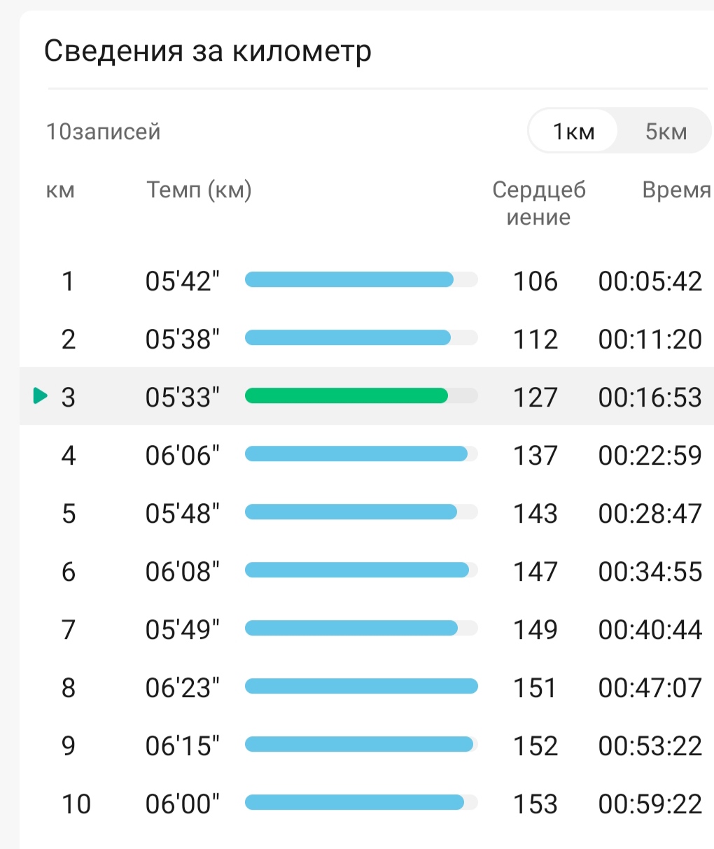714x849 pixels.
Task: Select kilometer 6 heart rate value 147
Action: (x=535, y=571)
